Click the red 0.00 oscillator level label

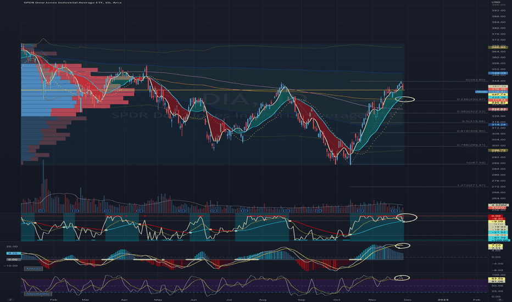point(496,216)
